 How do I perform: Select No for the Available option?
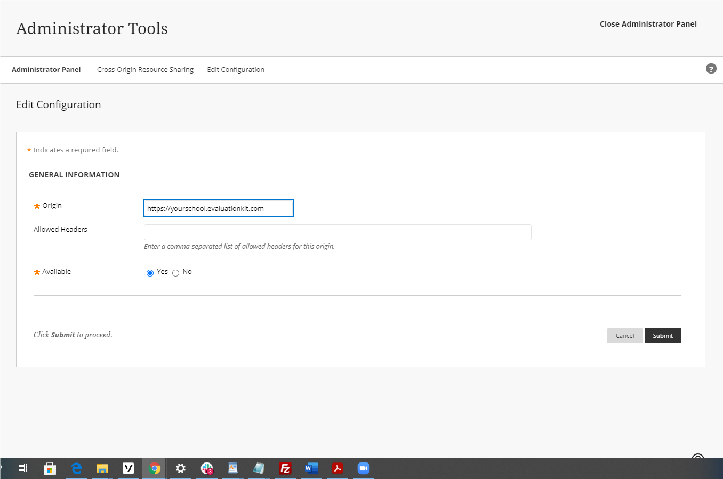coord(175,272)
